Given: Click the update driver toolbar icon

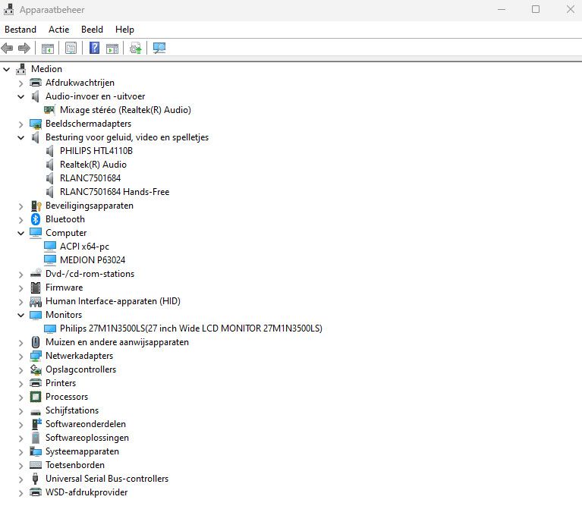Looking at the screenshot, I should [x=136, y=49].
